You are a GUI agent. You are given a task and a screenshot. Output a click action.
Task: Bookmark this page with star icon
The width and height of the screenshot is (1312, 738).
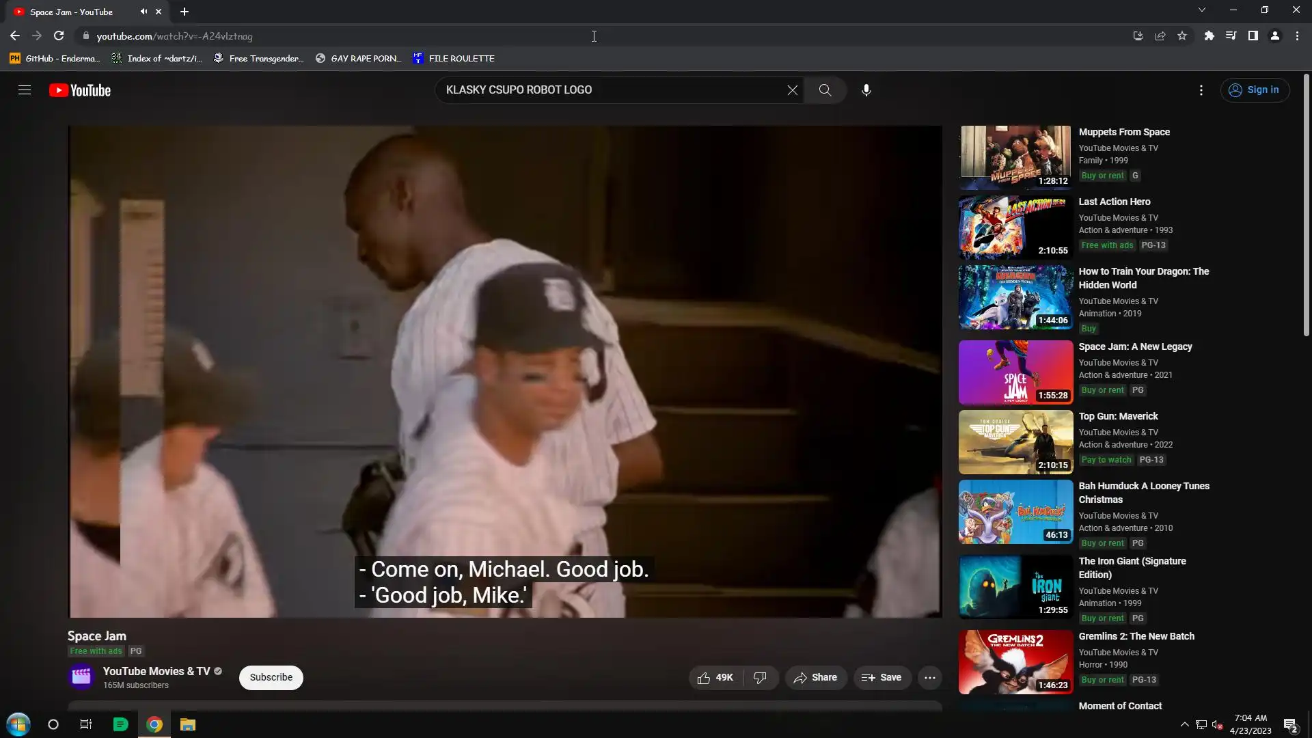1182,36
